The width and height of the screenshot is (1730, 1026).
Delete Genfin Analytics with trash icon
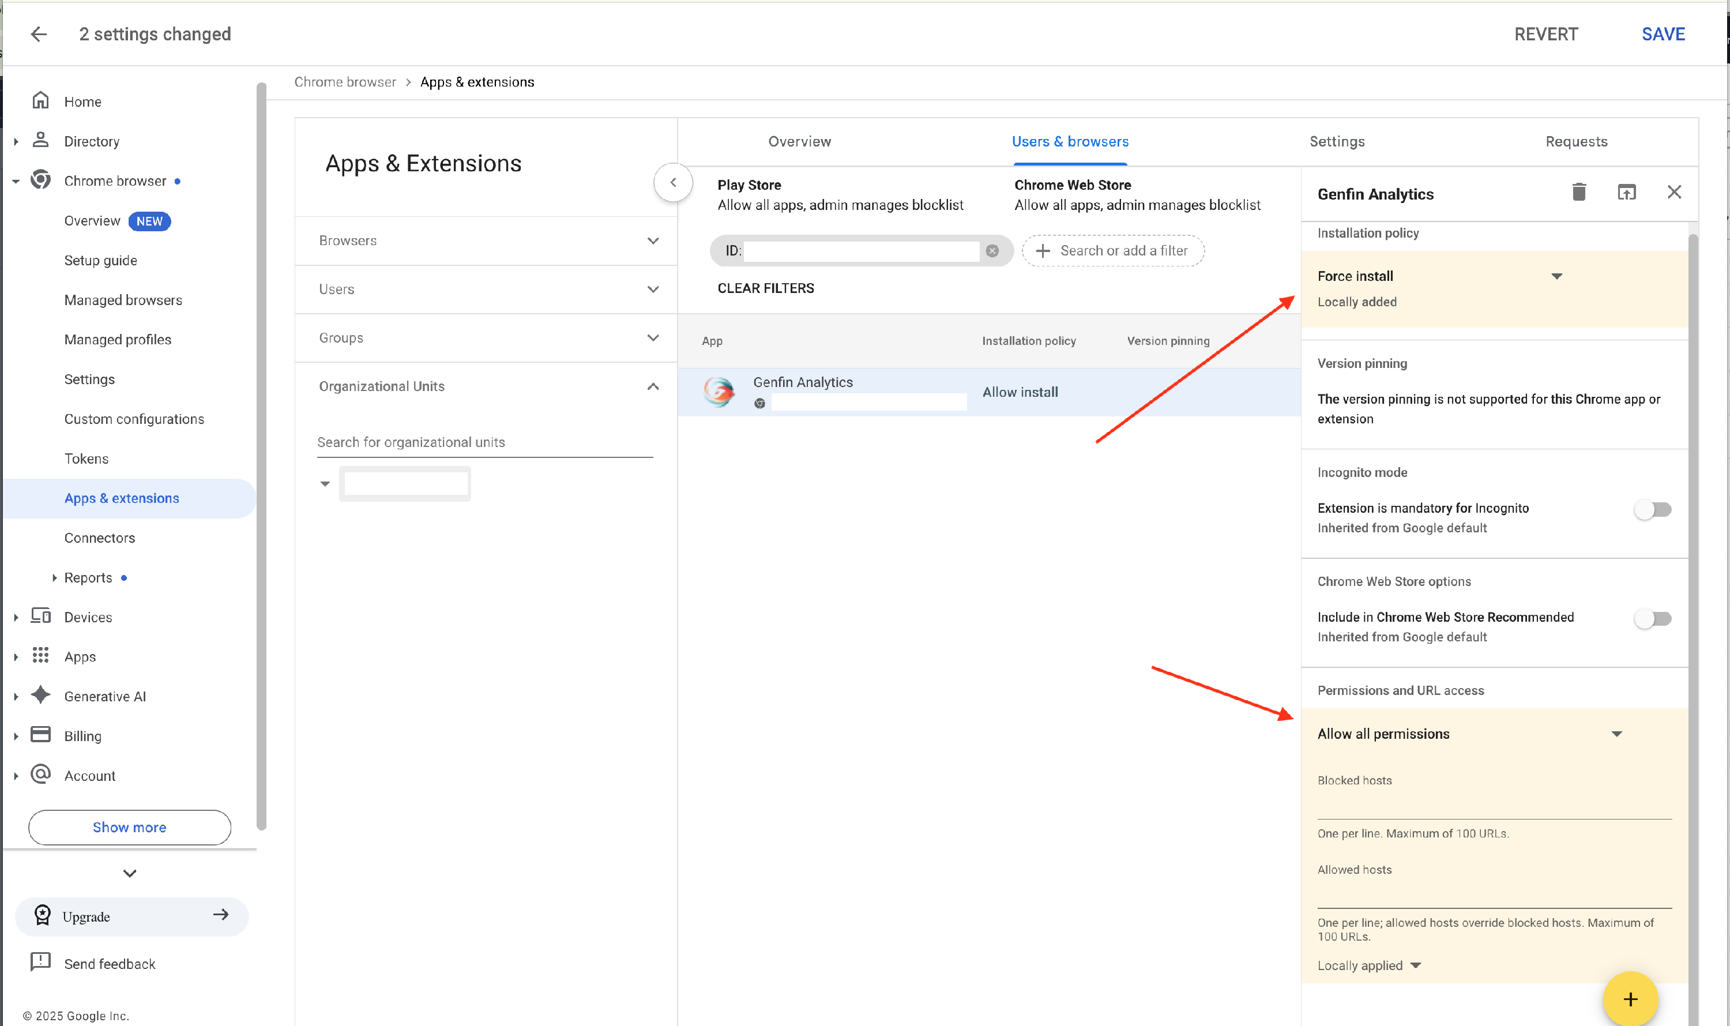[x=1579, y=192]
